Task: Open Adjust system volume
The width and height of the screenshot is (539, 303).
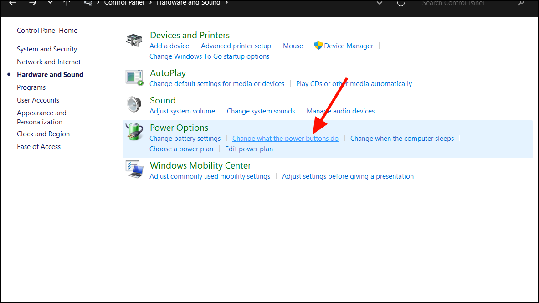Action: 182,111
